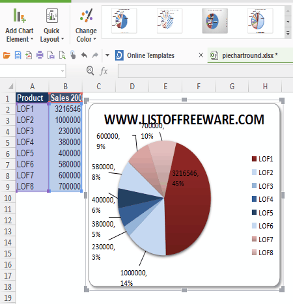The height and width of the screenshot is (304, 293).
Task: Open the Add Chart Element menu
Action: tap(20, 25)
